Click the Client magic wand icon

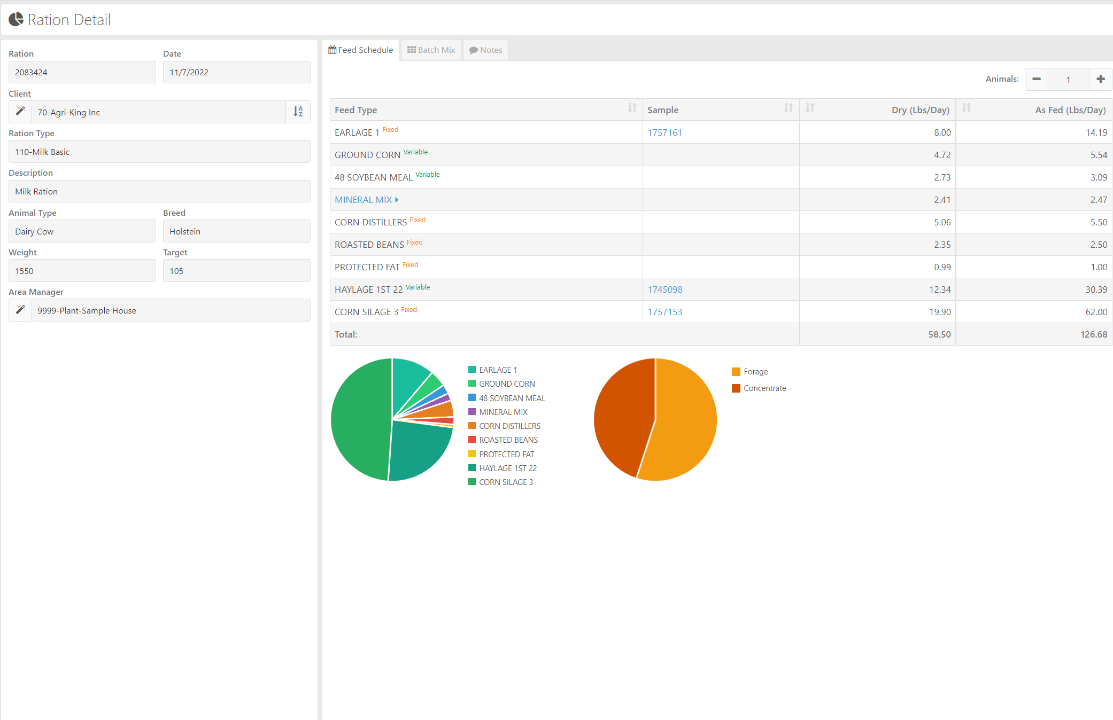(20, 112)
